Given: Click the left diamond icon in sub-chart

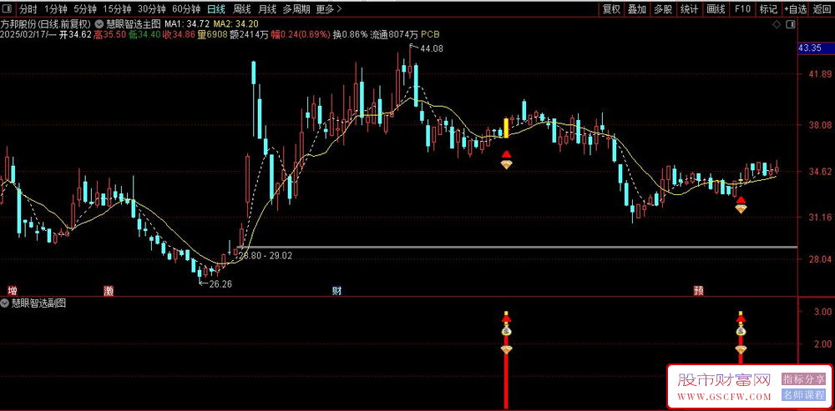Looking at the screenshot, I should (x=507, y=349).
